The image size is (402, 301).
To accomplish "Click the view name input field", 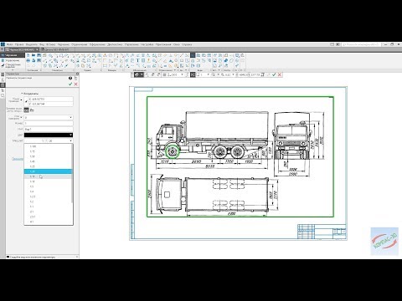I will pos(49,130).
